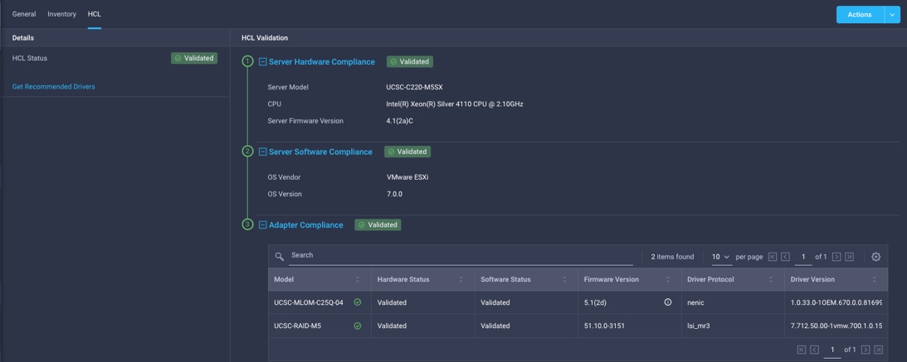Click the nenic driver protocol cell
The height and width of the screenshot is (362, 907).
(x=732, y=302)
